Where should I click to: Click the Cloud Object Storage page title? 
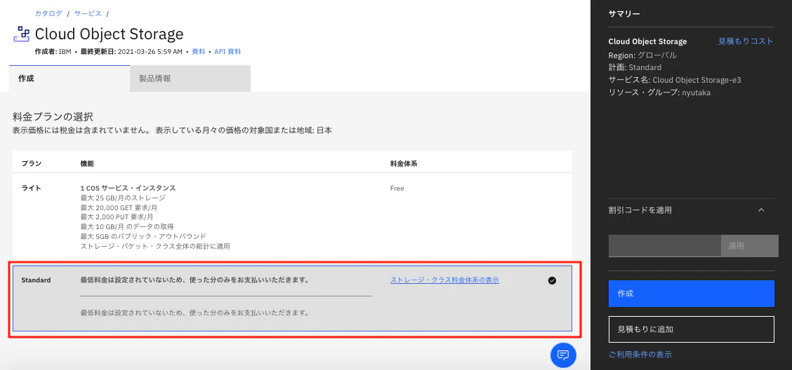point(109,34)
